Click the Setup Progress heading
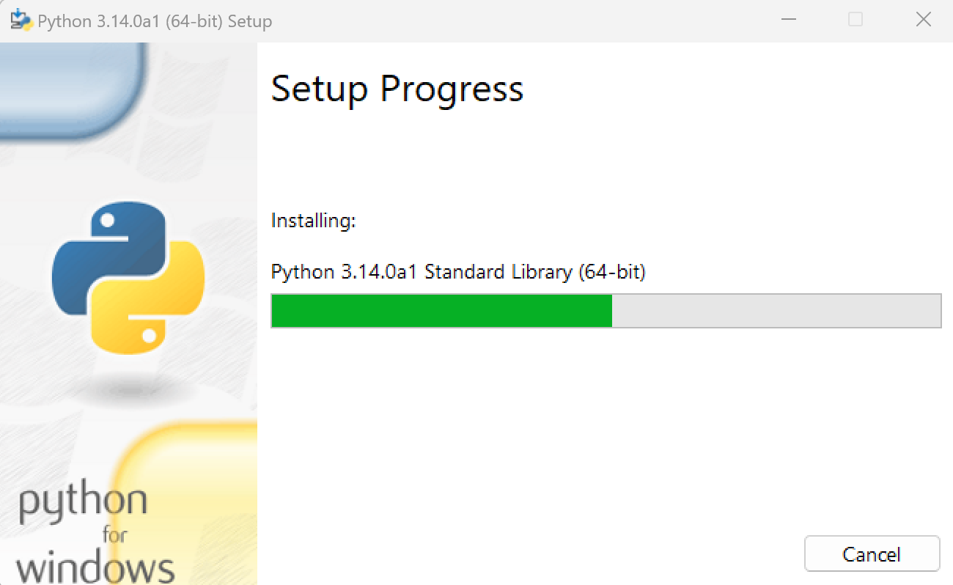The height and width of the screenshot is (585, 953). pos(397,88)
